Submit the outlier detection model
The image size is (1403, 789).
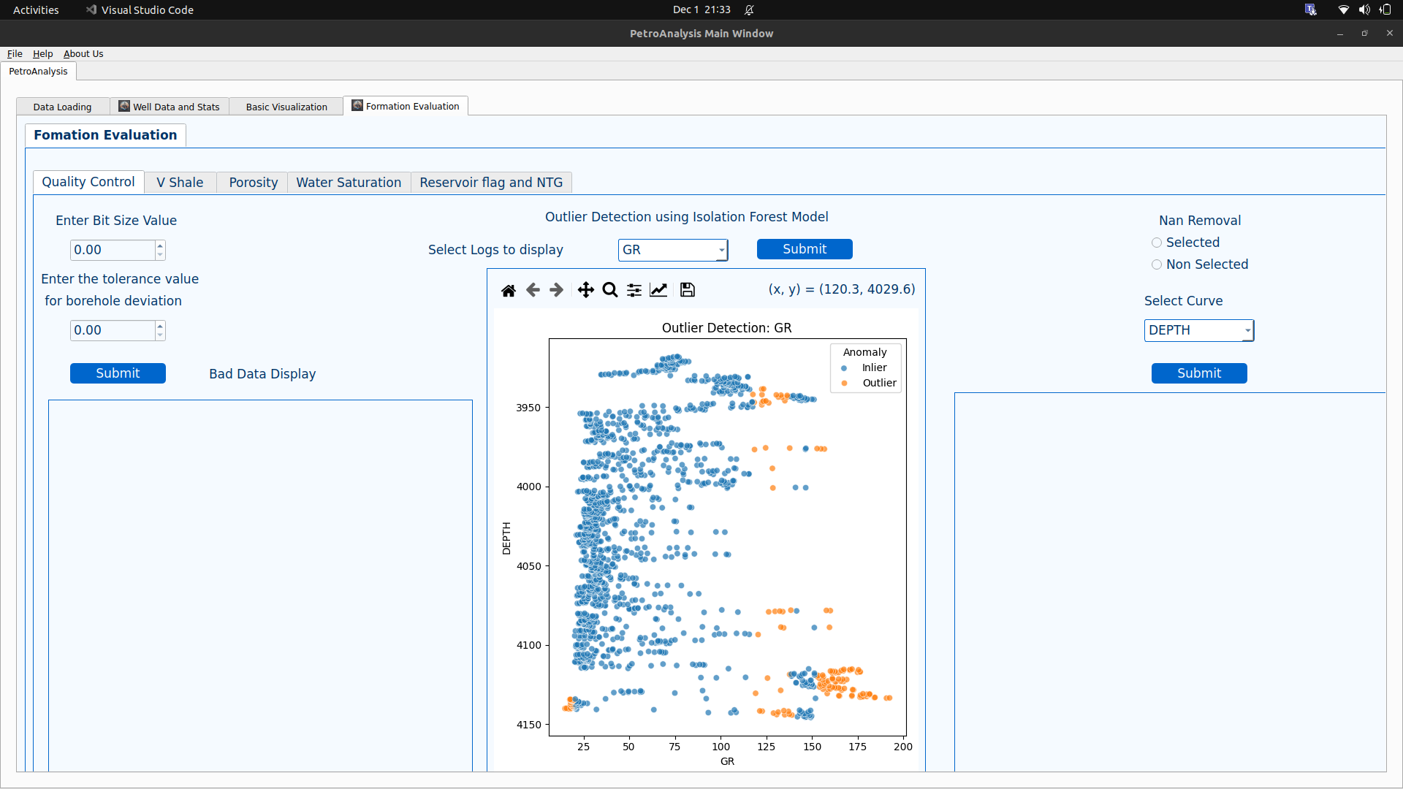tap(805, 249)
